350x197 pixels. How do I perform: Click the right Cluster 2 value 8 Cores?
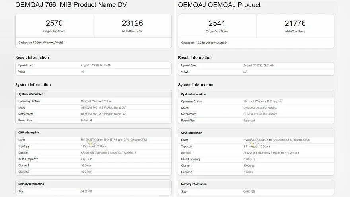point(248,172)
